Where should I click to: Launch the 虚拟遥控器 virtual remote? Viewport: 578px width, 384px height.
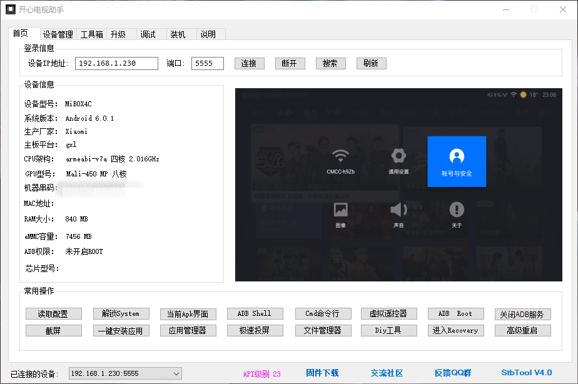click(388, 313)
